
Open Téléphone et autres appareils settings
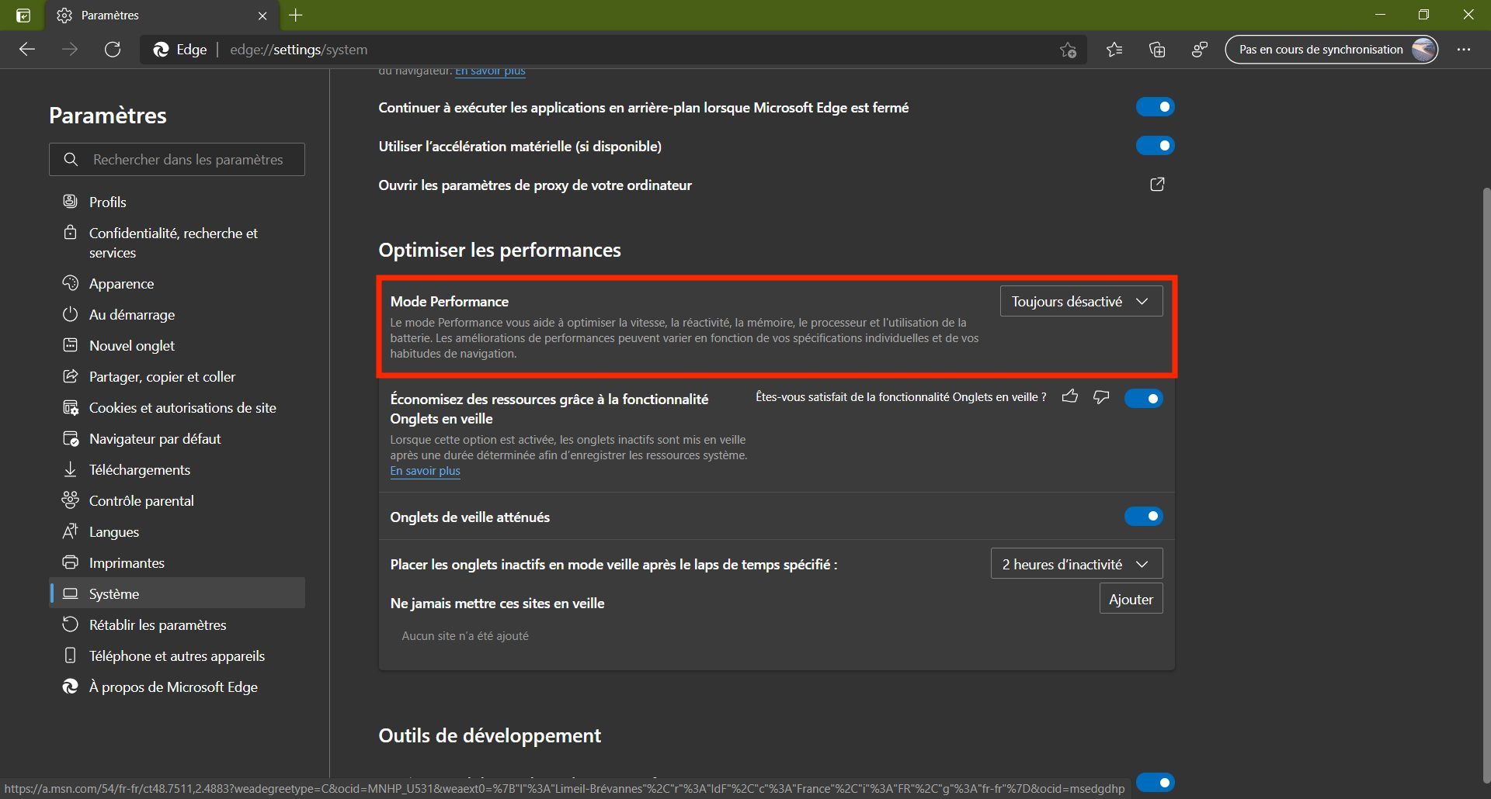click(x=177, y=655)
